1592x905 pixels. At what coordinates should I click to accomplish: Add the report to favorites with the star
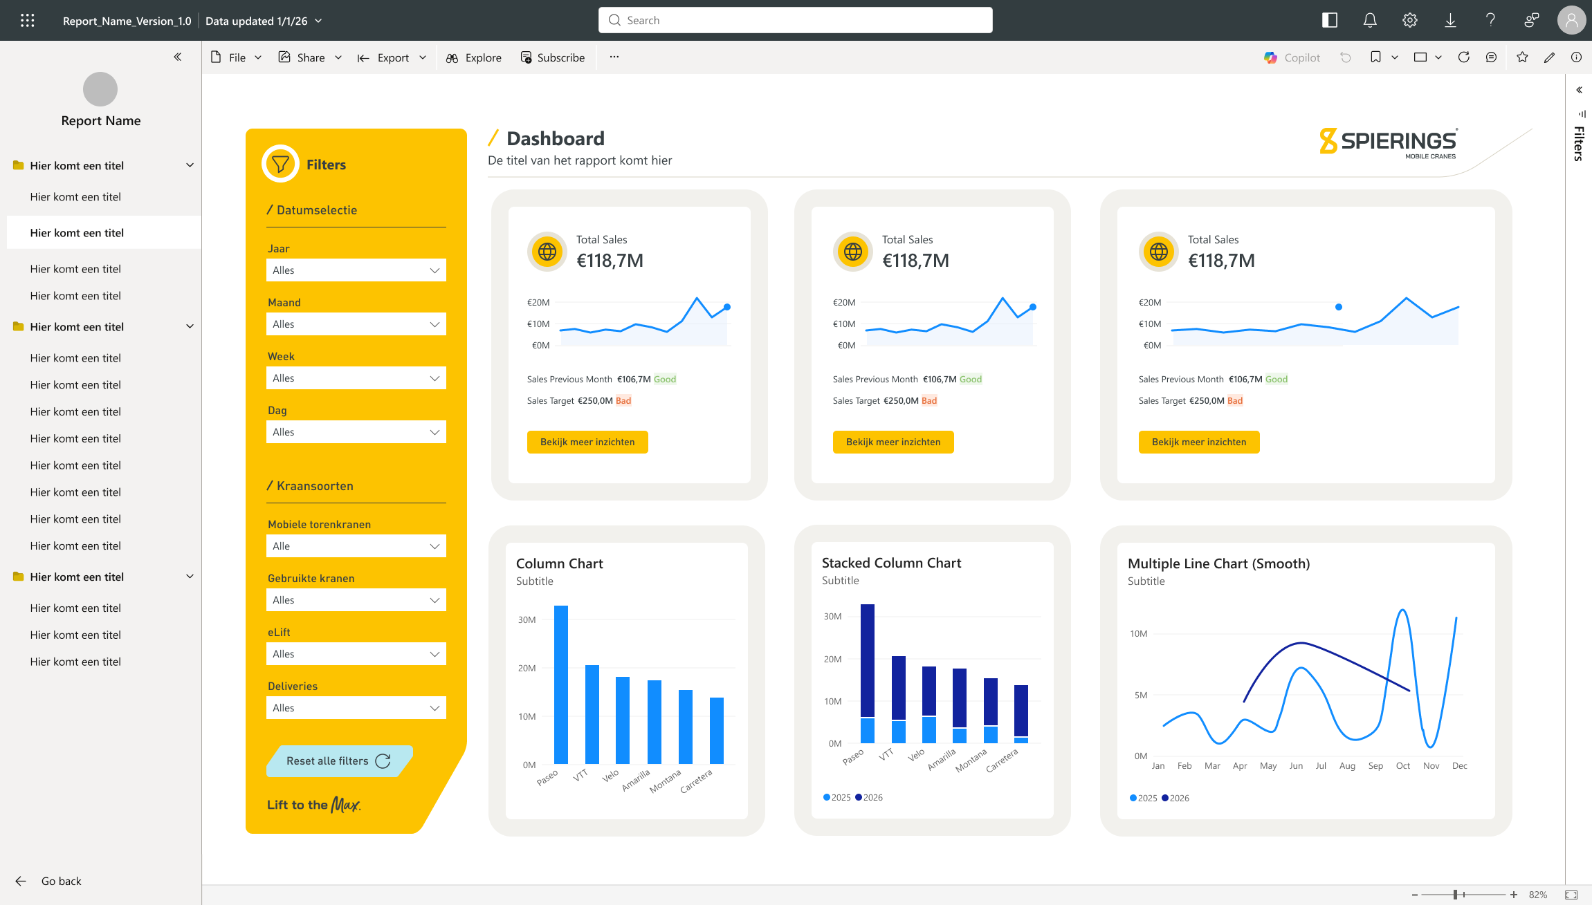1522,57
